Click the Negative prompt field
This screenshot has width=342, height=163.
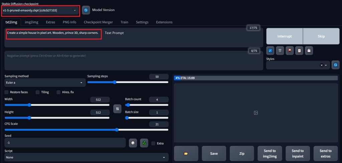[134, 61]
